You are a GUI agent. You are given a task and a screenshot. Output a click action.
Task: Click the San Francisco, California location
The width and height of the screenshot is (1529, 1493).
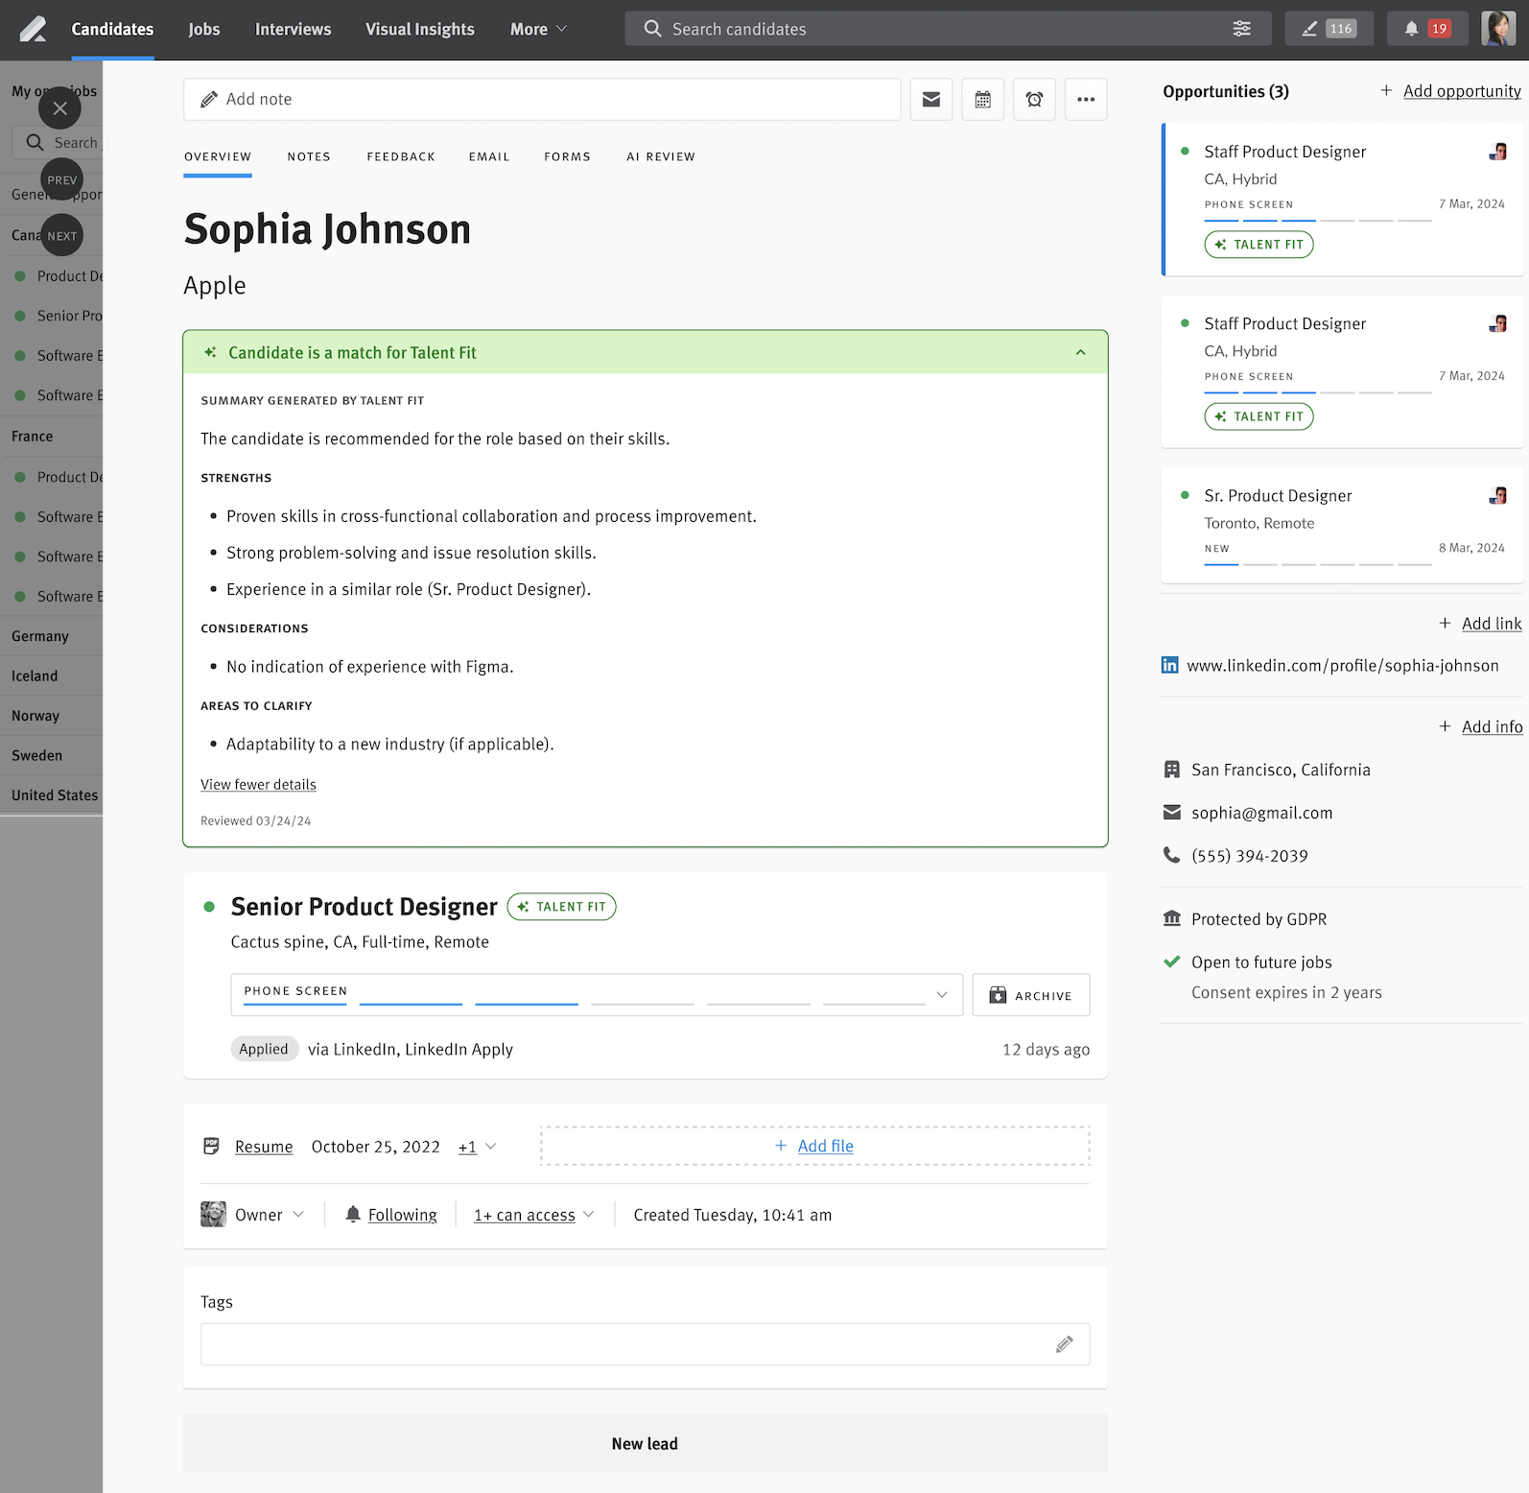click(1281, 770)
